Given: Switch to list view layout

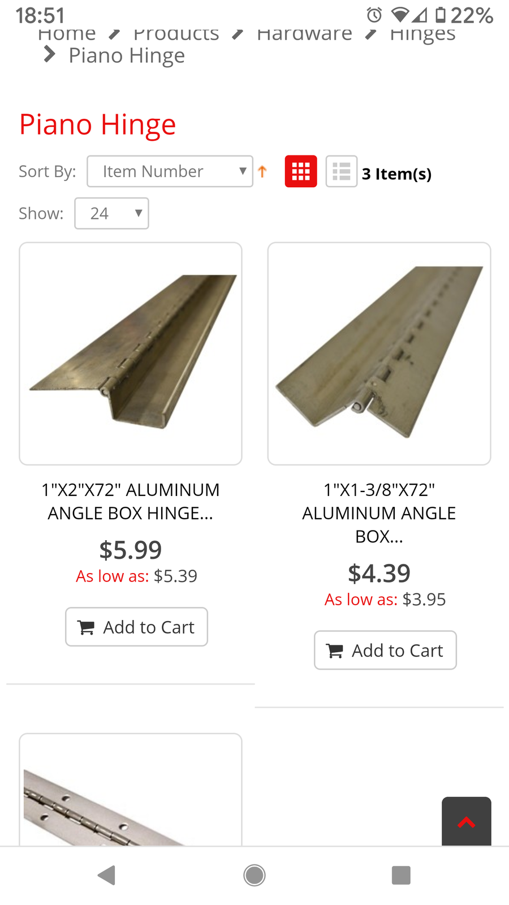Looking at the screenshot, I should coord(341,171).
